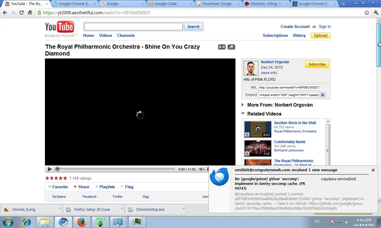Open a new tab with the plus button
The height and width of the screenshot is (228, 381).
coord(343,4)
